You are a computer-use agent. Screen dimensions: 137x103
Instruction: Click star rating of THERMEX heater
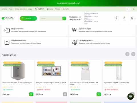(107, 87)
